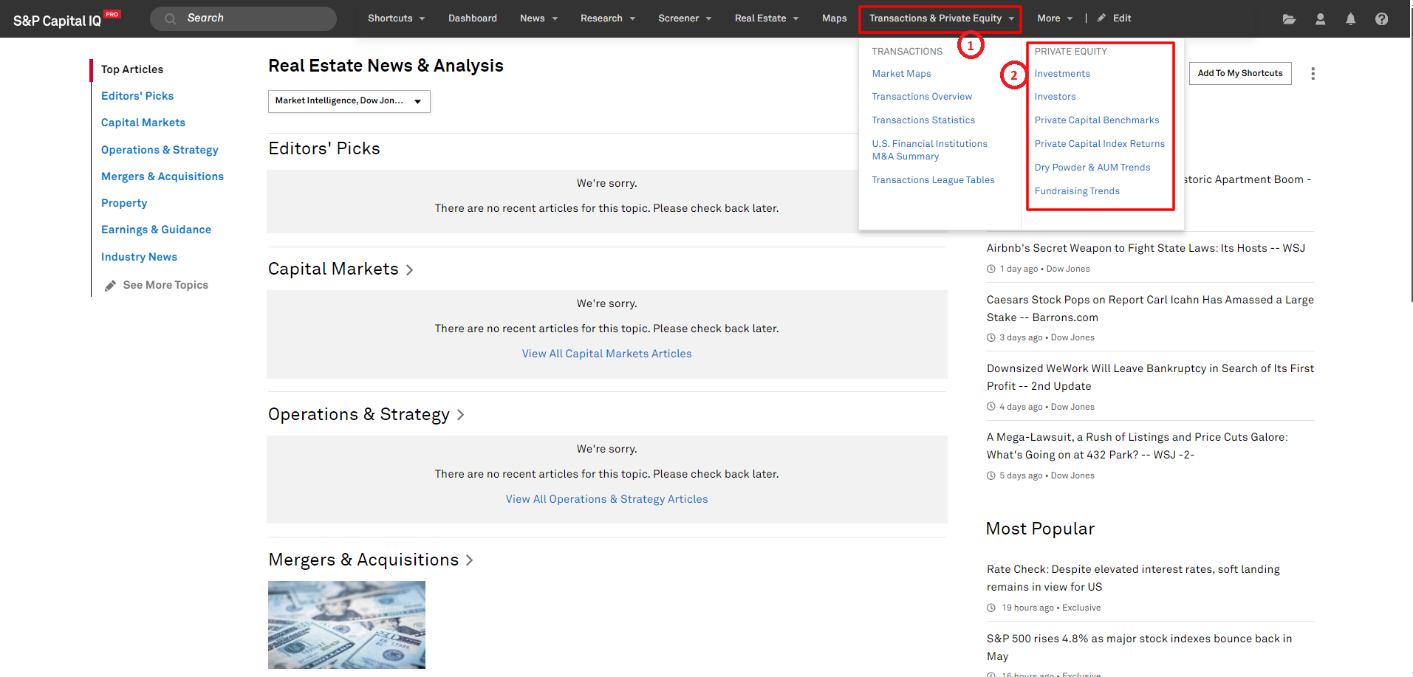The image size is (1413, 677).
Task: Expand the Screener dropdown menu
Action: click(x=685, y=18)
